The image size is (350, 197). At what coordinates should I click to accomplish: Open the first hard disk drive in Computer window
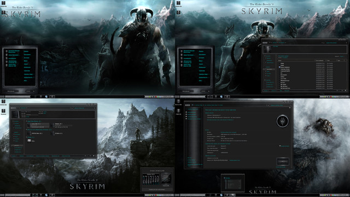38,125
